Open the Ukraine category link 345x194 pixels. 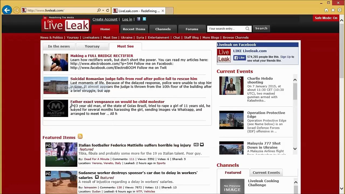coord(127,37)
